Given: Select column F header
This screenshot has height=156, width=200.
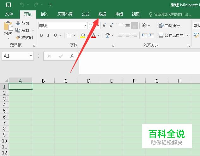Looking at the screenshot, I should 134,81.
